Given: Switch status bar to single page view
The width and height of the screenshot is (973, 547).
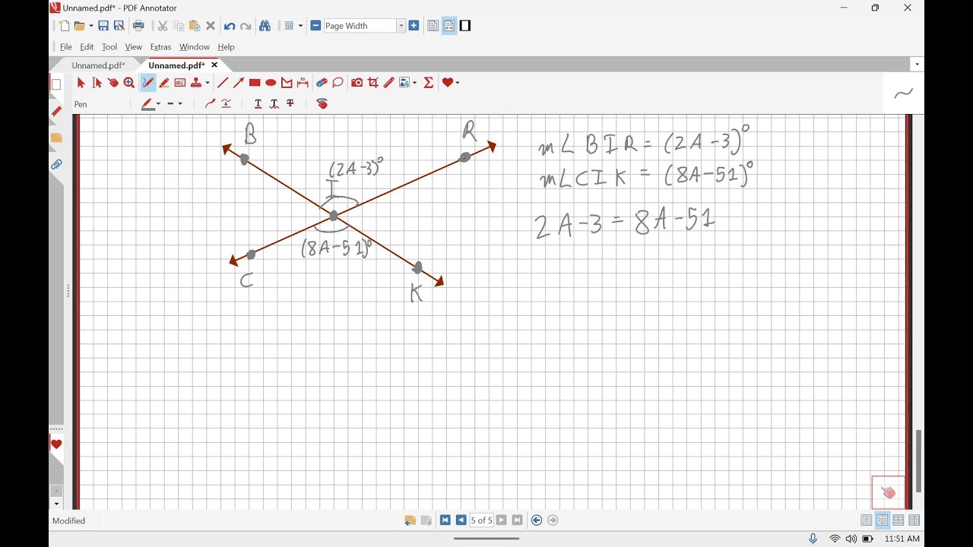Looking at the screenshot, I should [x=867, y=520].
